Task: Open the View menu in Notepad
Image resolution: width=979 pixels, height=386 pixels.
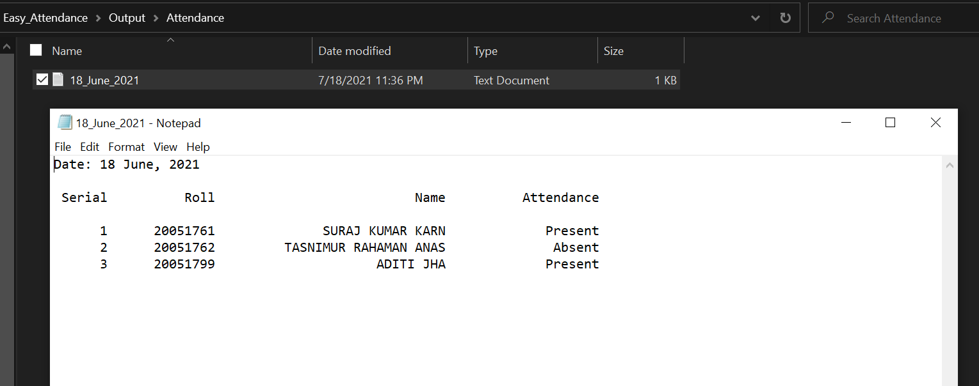Action: pyautogui.click(x=165, y=146)
